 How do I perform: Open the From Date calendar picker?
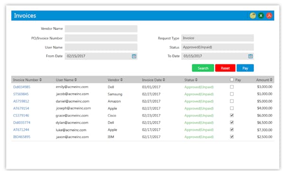point(134,56)
